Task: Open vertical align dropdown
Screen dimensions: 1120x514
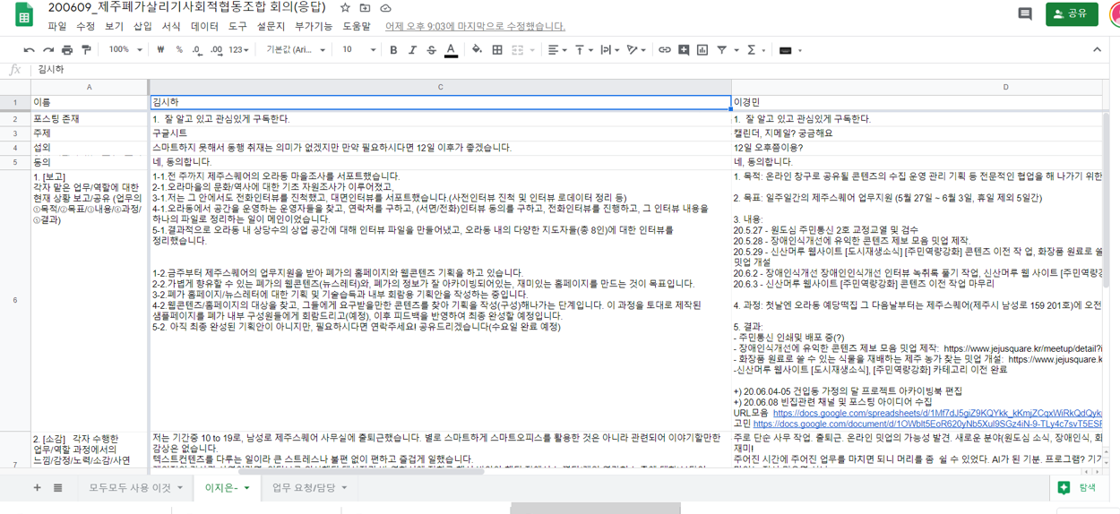Action: pyautogui.click(x=583, y=50)
